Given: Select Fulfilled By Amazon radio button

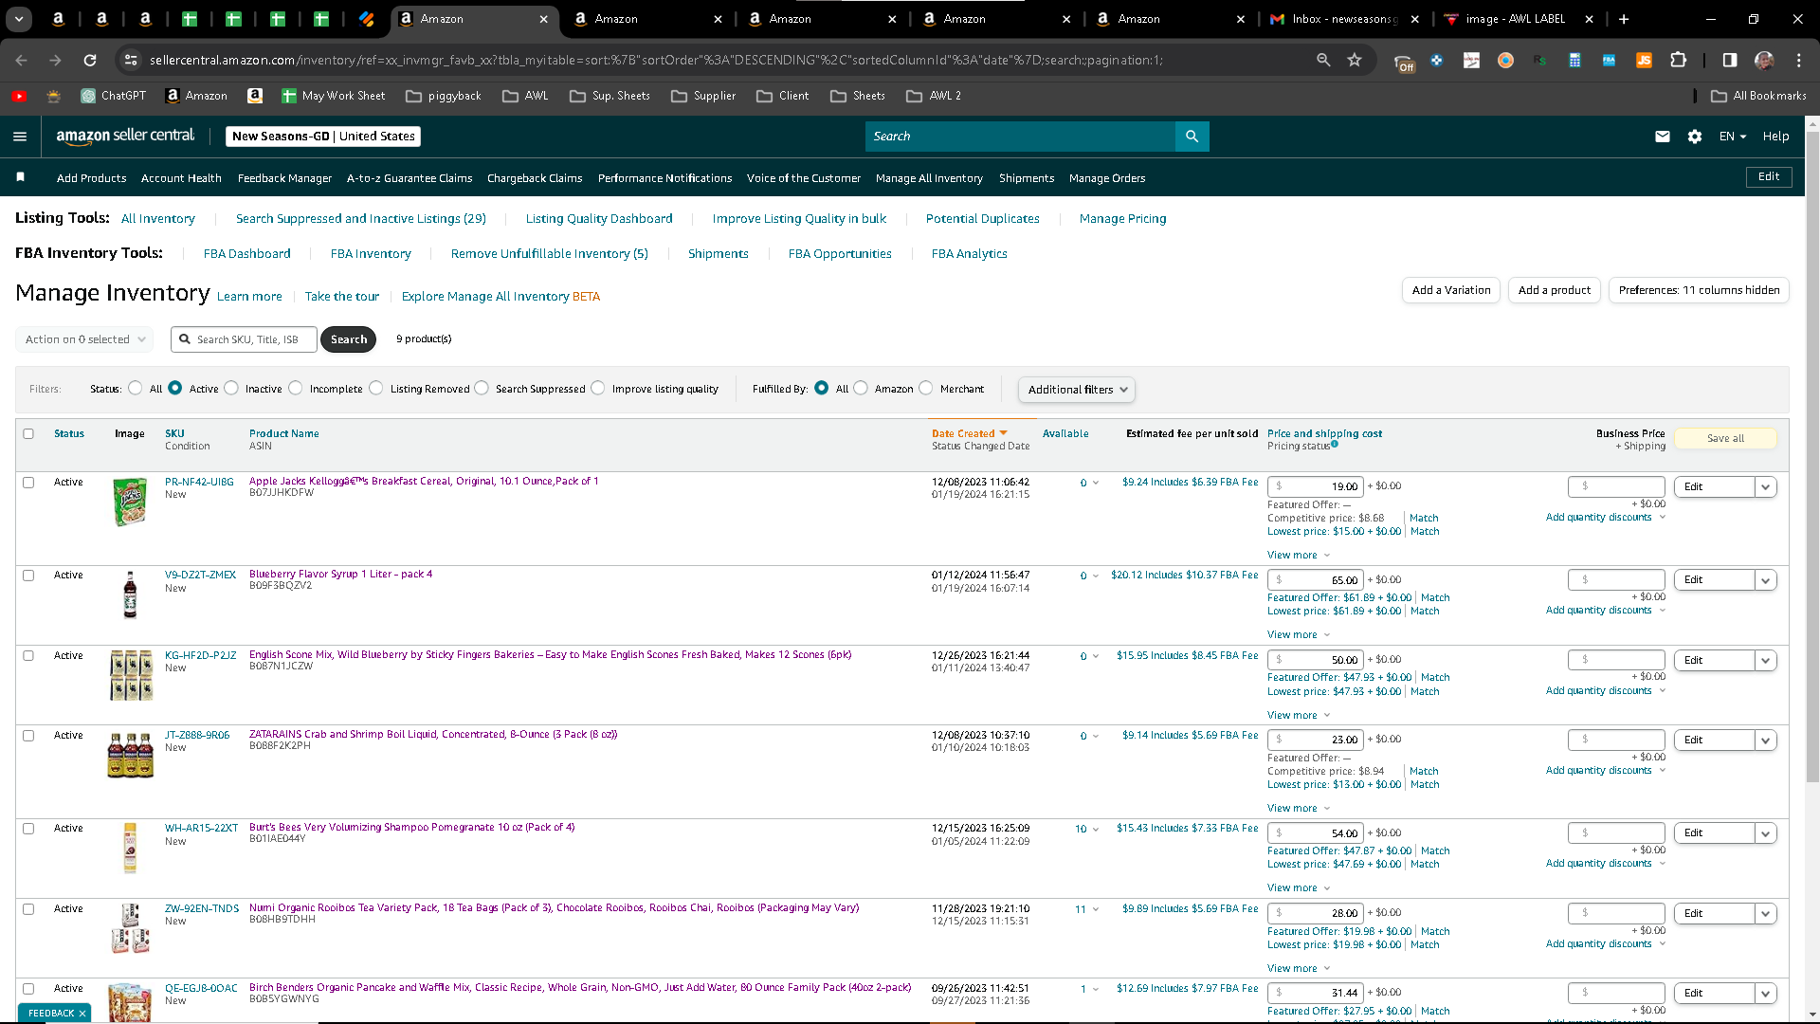Looking at the screenshot, I should click(861, 388).
